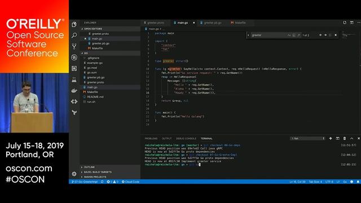Close the bottom panel
Image resolution: width=361 pixels, height=203 pixels.
click(359, 138)
